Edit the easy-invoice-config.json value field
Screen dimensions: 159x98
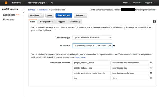pos(130,73)
